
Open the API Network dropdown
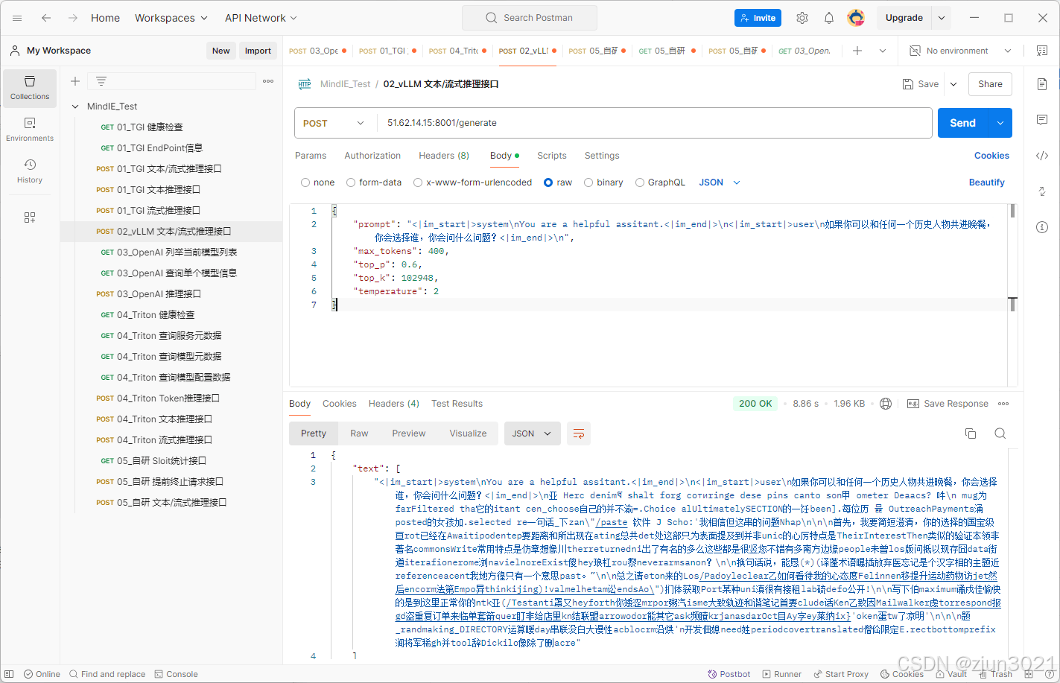click(261, 18)
